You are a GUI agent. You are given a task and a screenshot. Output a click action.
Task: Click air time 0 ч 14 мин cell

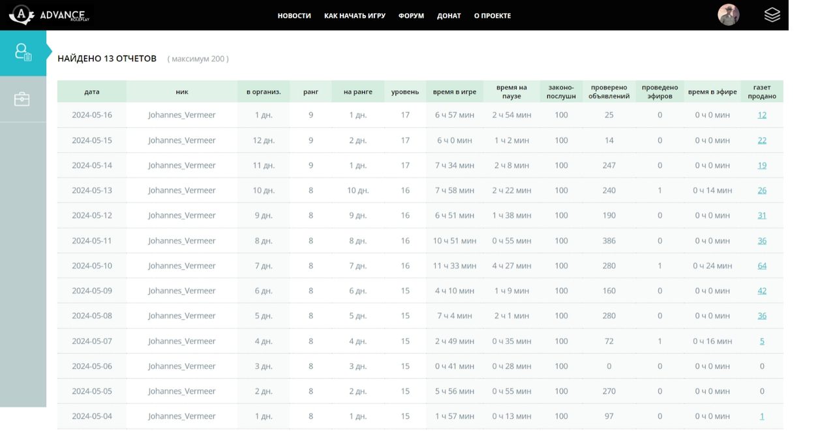pyautogui.click(x=712, y=191)
